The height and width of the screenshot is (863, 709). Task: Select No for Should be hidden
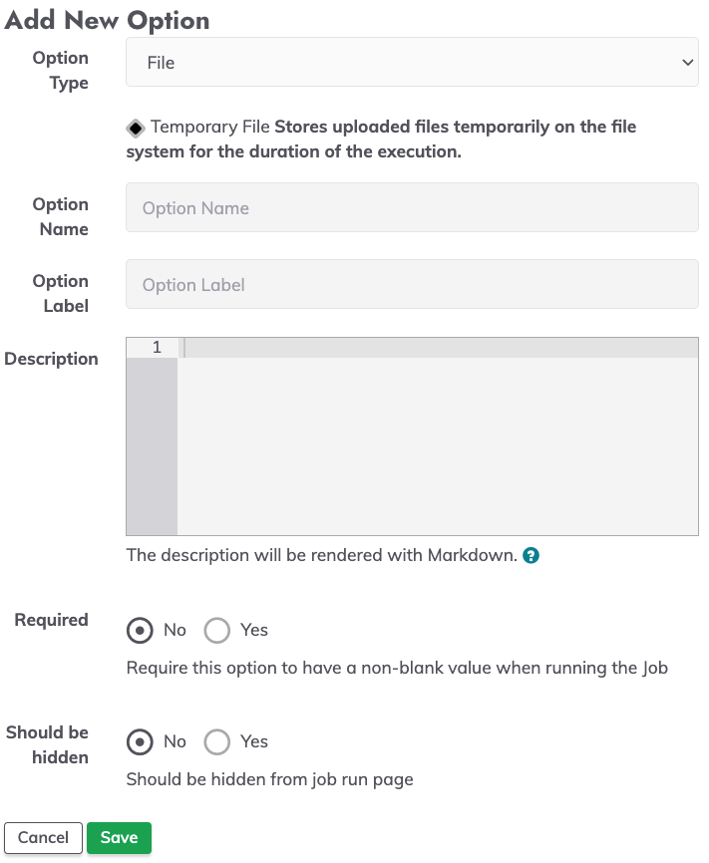(140, 741)
